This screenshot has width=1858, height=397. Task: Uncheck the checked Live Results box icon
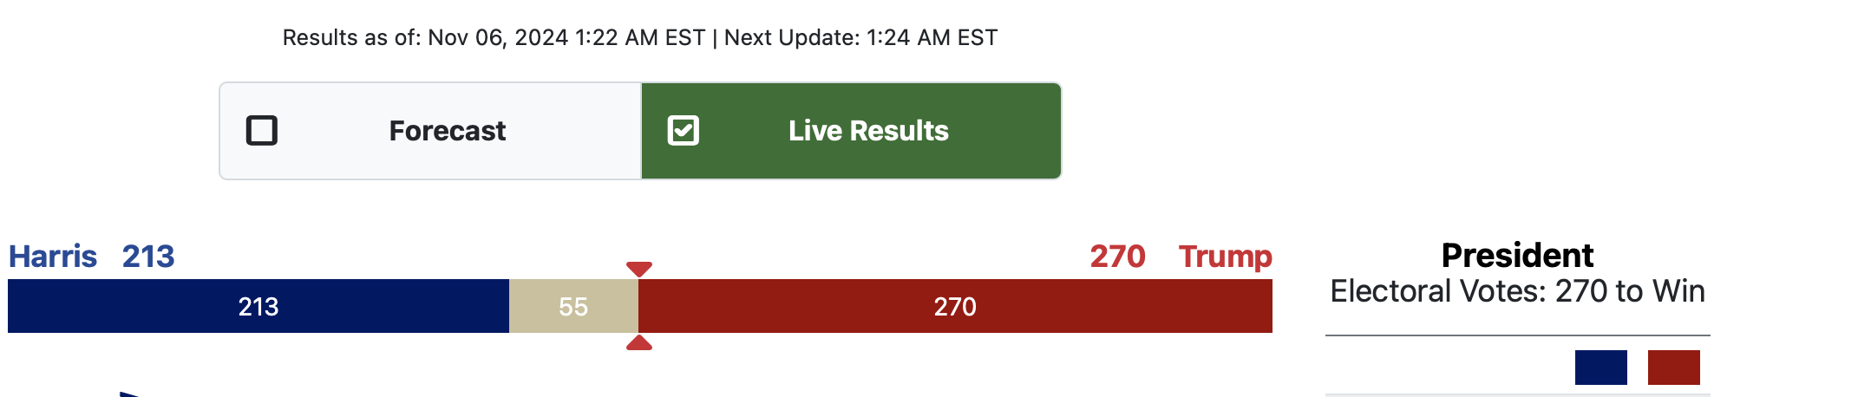point(683,131)
